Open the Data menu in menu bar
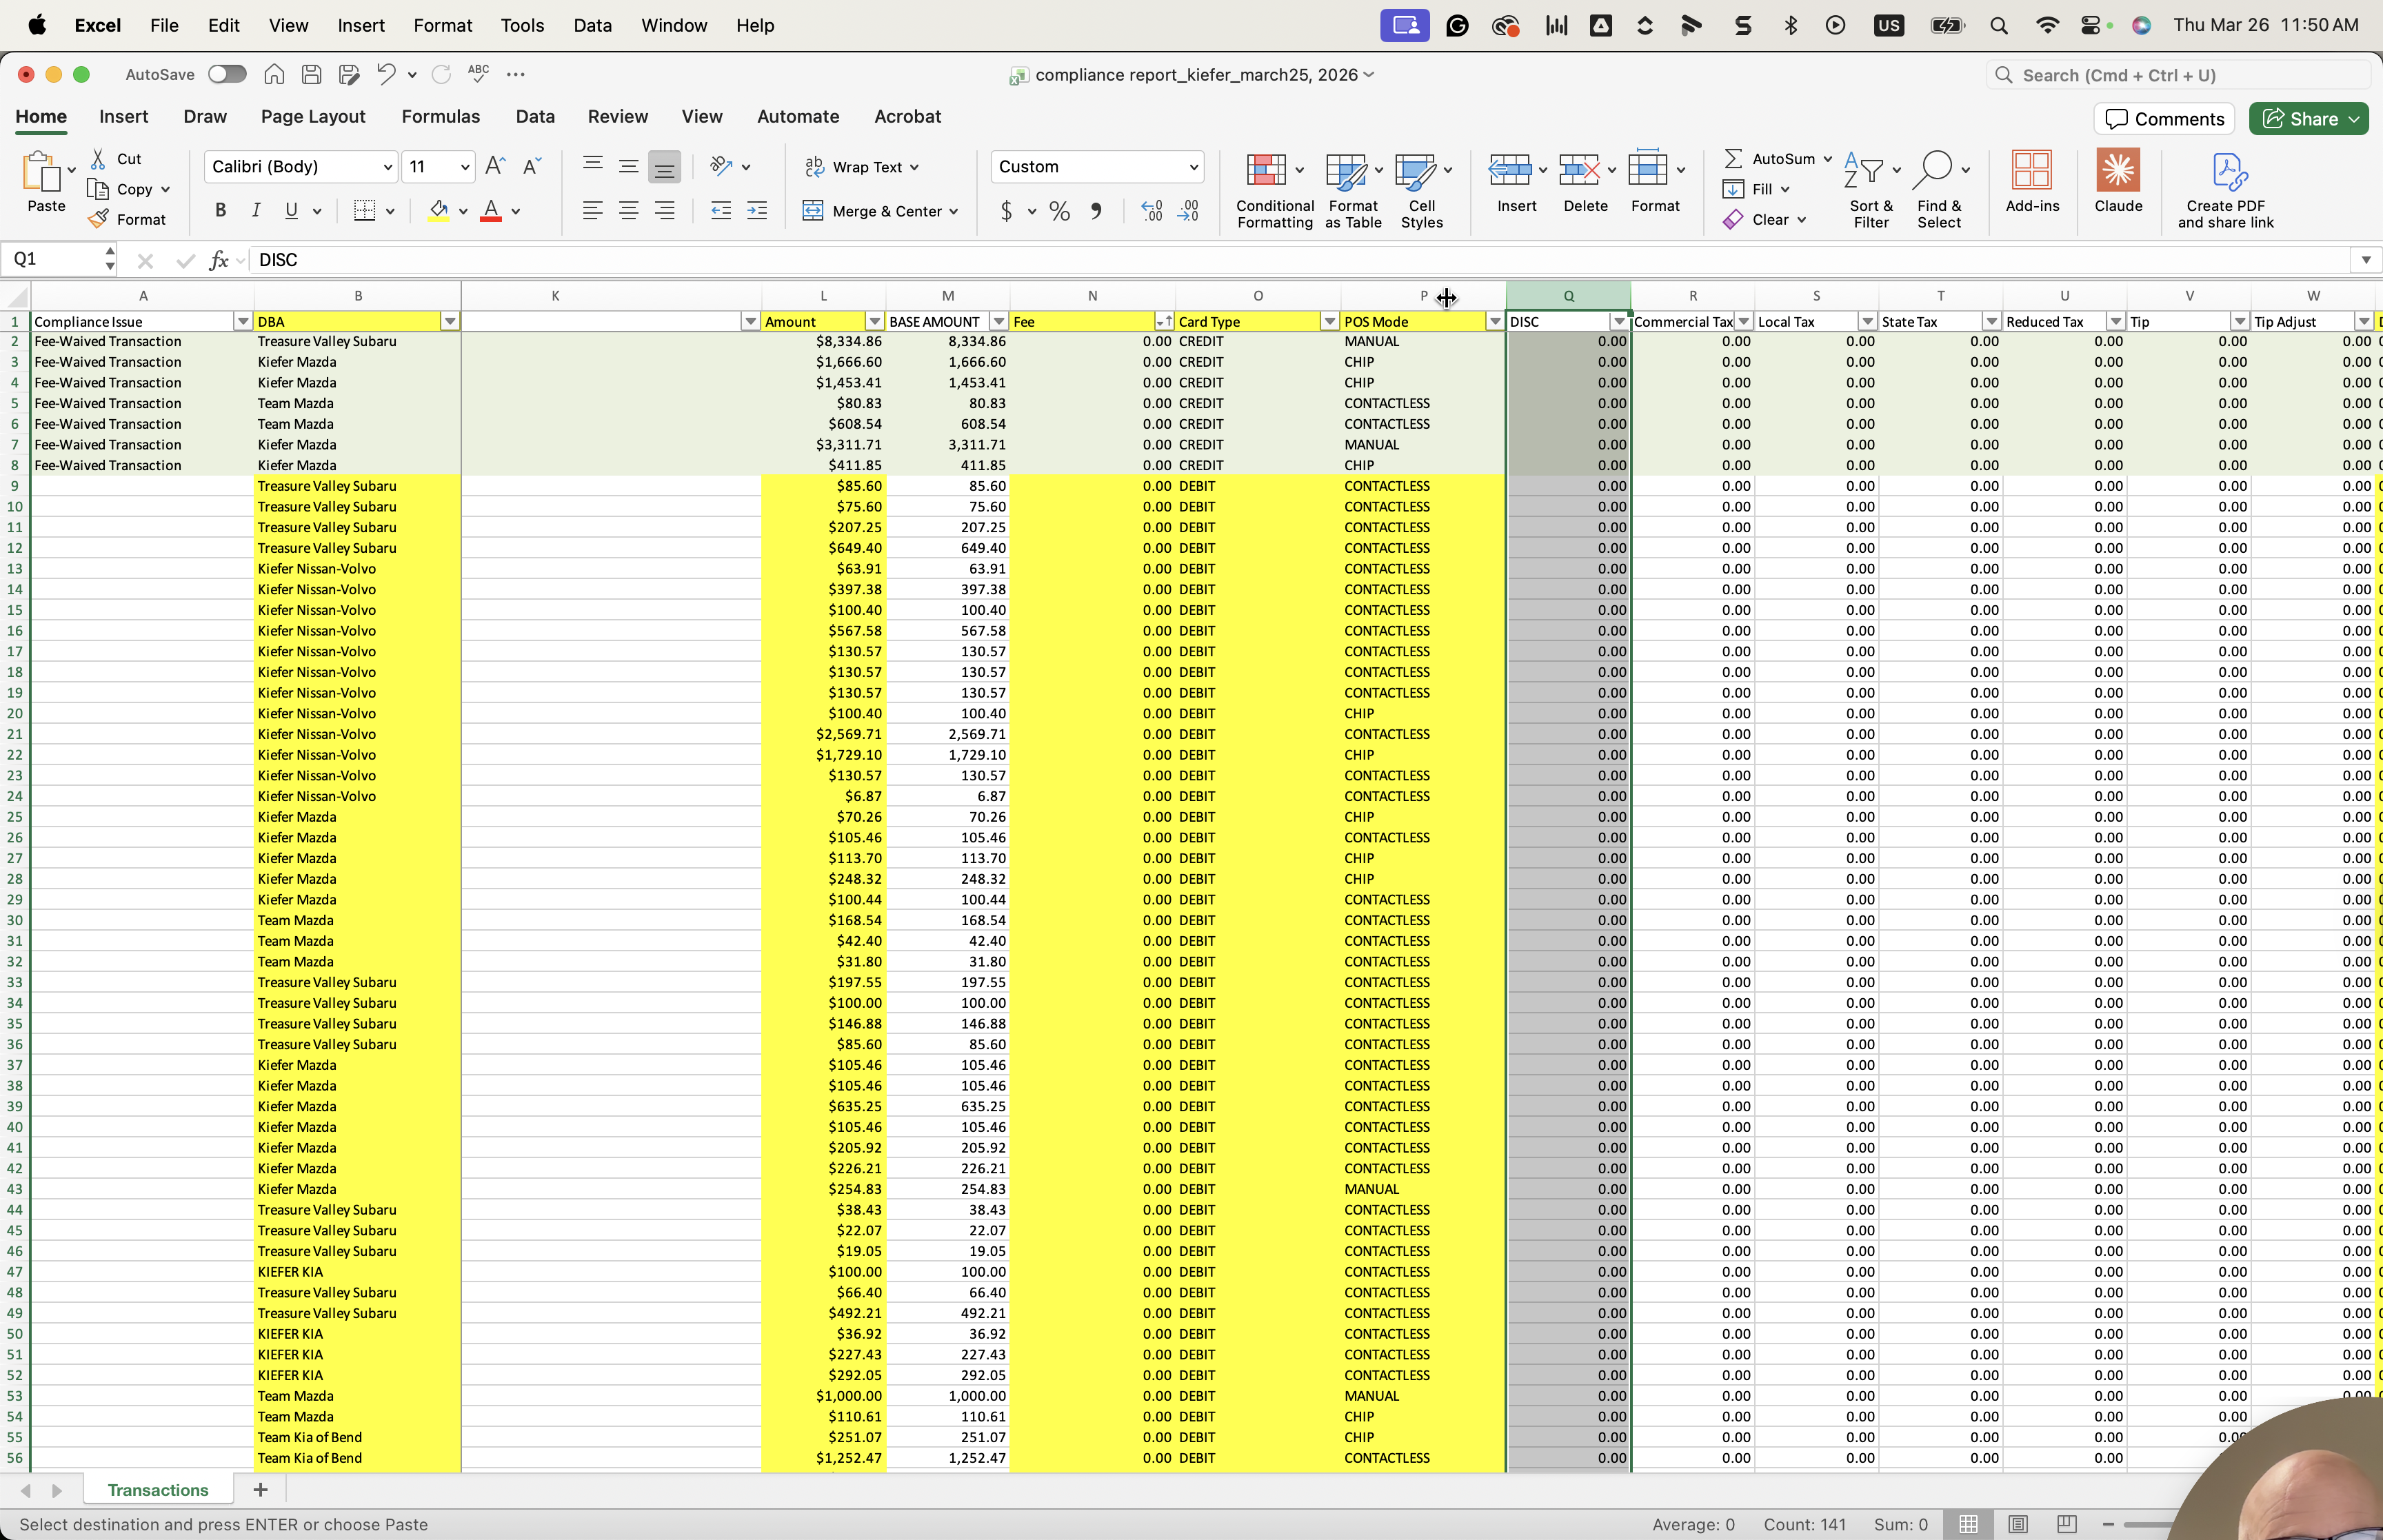The height and width of the screenshot is (1540, 2383). 592,25
